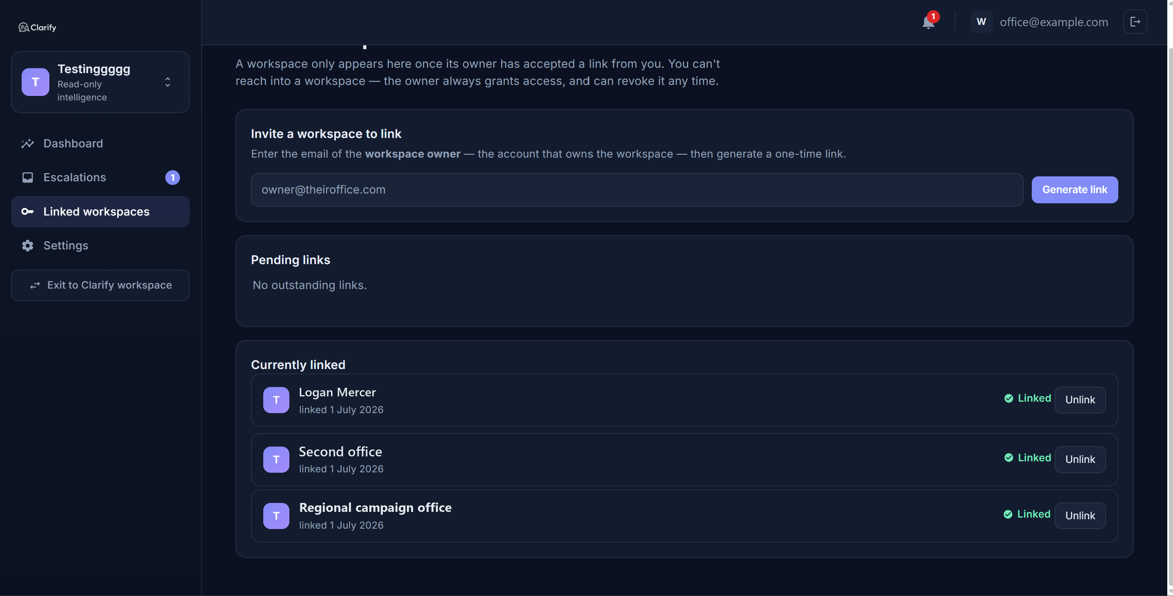Click the W account avatar

981,22
